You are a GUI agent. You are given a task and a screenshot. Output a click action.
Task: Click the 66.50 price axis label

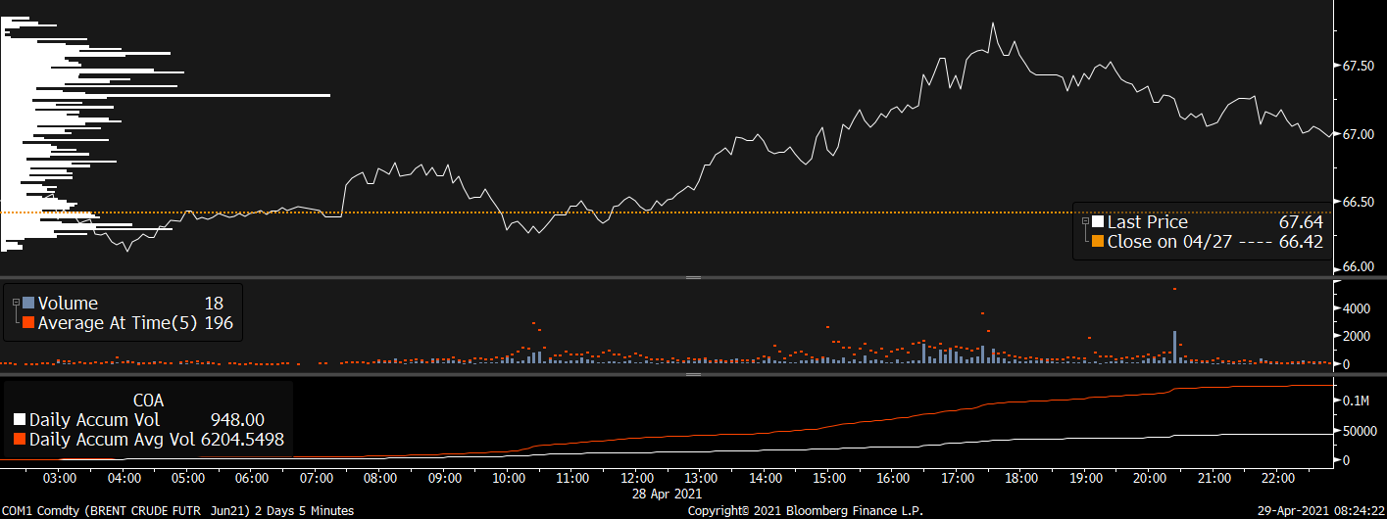pyautogui.click(x=1358, y=202)
